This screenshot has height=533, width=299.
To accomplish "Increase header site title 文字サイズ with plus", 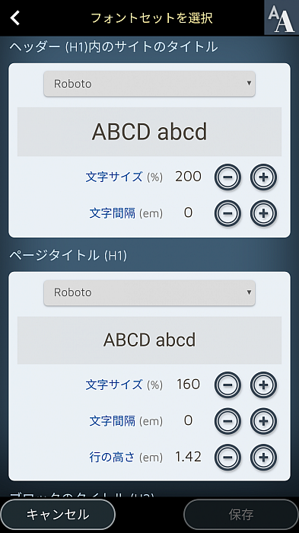I will click(264, 177).
